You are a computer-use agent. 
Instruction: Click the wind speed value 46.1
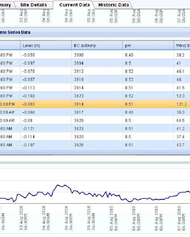click(180, 71)
